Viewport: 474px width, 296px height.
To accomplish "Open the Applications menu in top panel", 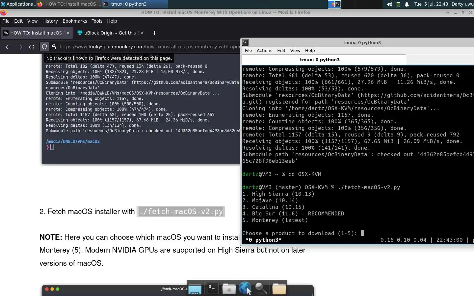I will point(17,4).
